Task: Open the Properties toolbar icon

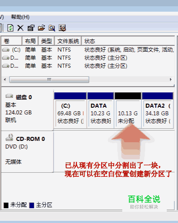Action: click(x=31, y=28)
